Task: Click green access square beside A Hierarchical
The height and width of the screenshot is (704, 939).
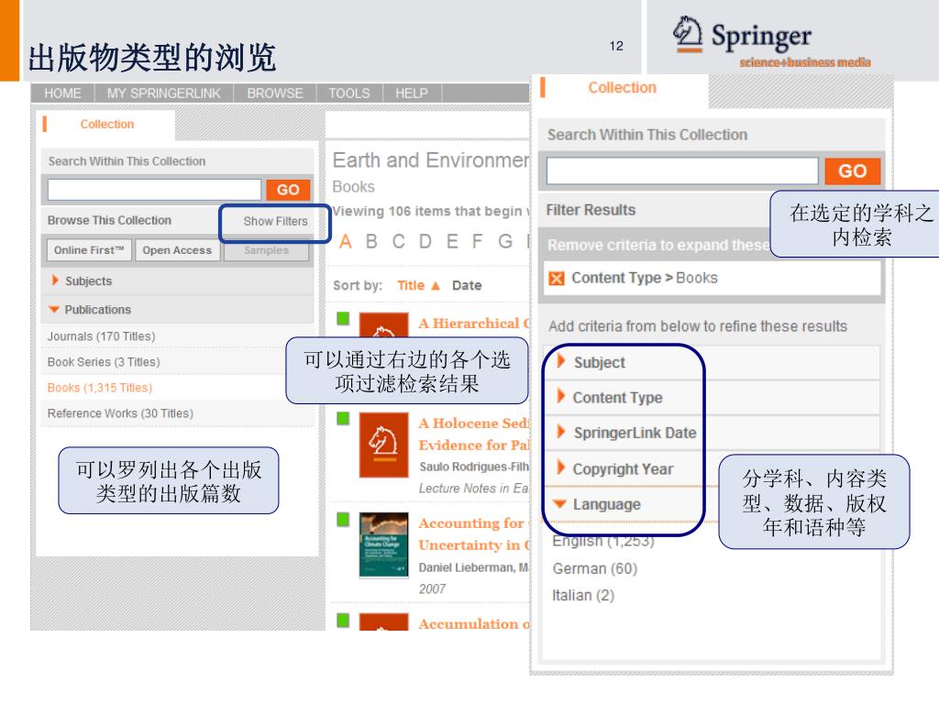Action: tap(343, 318)
